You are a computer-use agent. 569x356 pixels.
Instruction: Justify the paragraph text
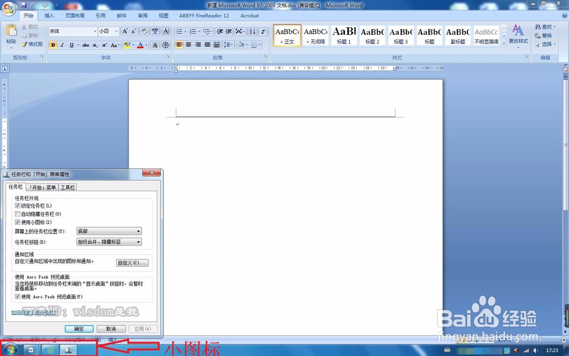[x=207, y=44]
